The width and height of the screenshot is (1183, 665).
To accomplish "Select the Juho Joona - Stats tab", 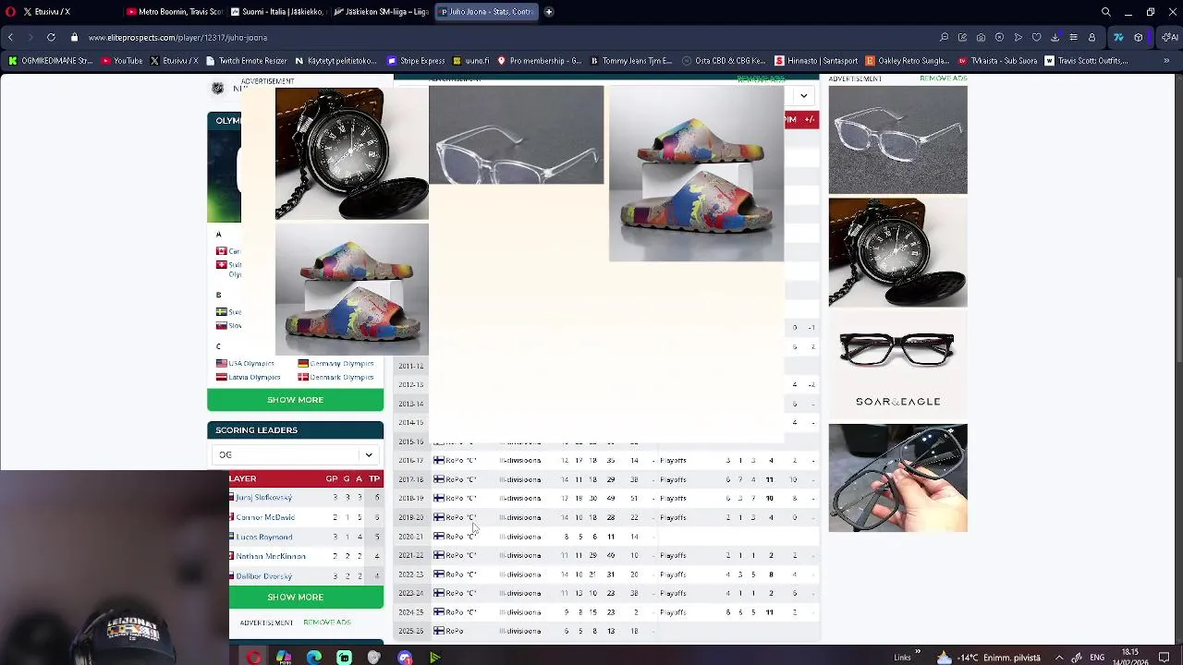I will [485, 12].
